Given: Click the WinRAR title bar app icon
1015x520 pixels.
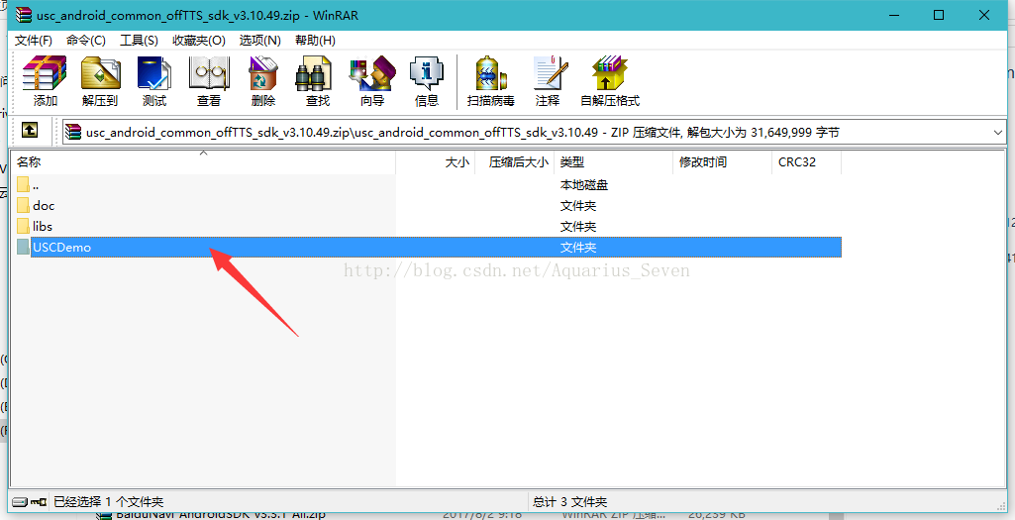Looking at the screenshot, I should (24, 14).
